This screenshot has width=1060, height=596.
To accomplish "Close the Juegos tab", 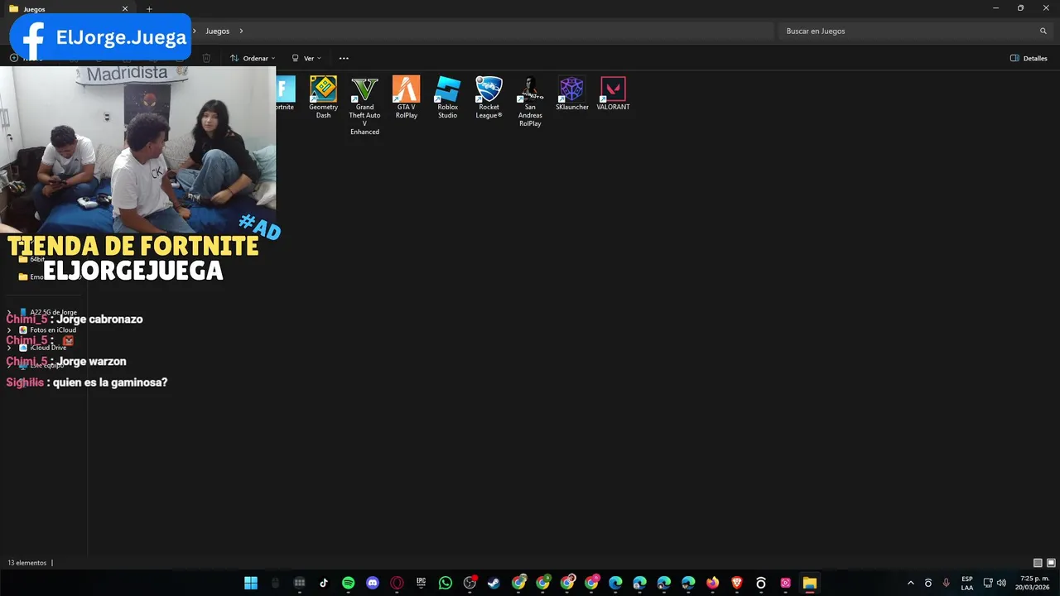I will coord(125,9).
